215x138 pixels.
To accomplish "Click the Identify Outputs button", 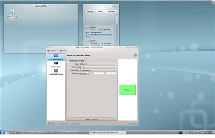I will point(92,119).
